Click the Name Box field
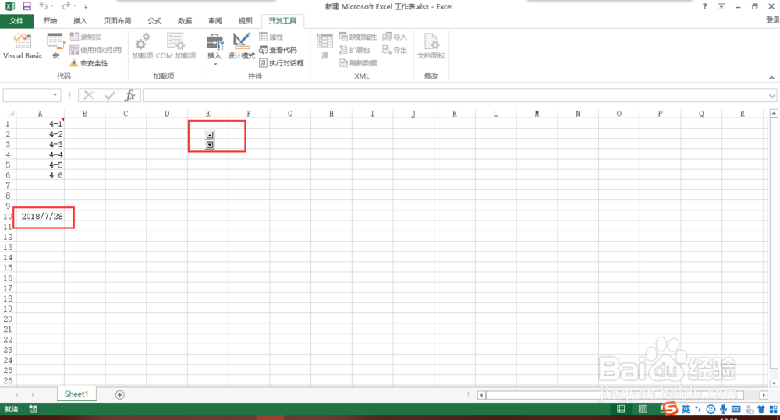 (27, 95)
